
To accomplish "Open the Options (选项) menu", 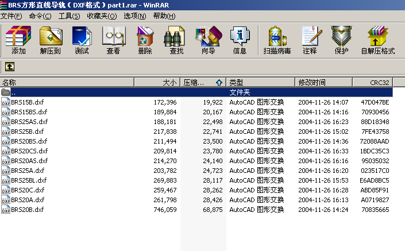I will pyautogui.click(x=134, y=16).
